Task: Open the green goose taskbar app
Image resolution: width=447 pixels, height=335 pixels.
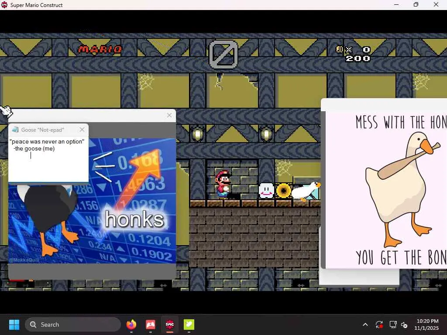Action: point(189,325)
